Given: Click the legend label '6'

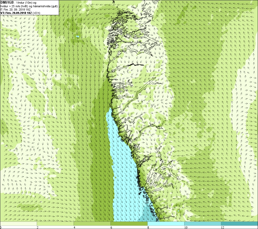Looking at the screenshot, I should pyautogui.click(x=111, y=227).
